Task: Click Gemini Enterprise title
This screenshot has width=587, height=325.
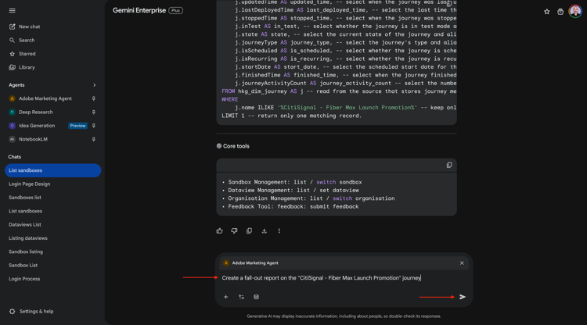Action: (139, 10)
